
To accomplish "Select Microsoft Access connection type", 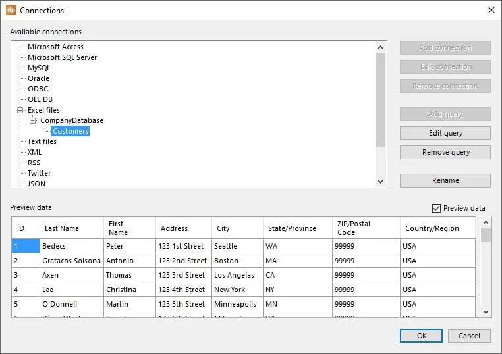I will click(55, 47).
